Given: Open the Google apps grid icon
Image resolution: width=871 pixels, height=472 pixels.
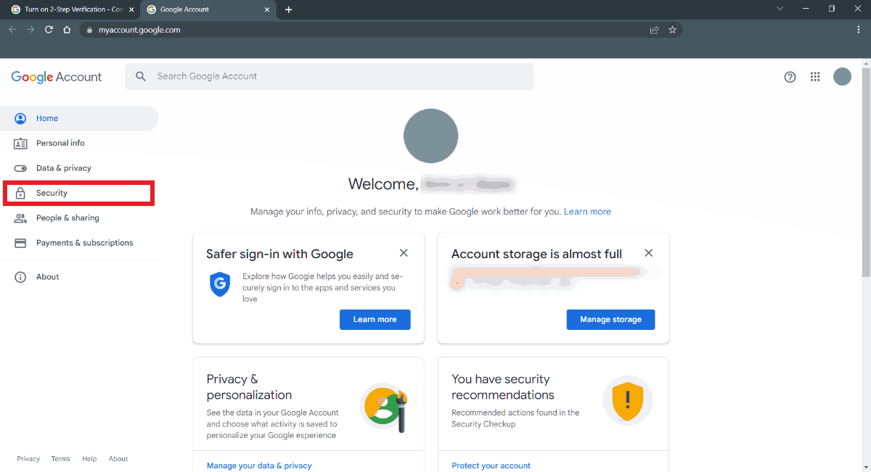Looking at the screenshot, I should [x=815, y=77].
